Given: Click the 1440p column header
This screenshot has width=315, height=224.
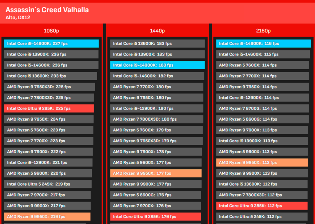Looking at the screenshot, I should 157,31.
